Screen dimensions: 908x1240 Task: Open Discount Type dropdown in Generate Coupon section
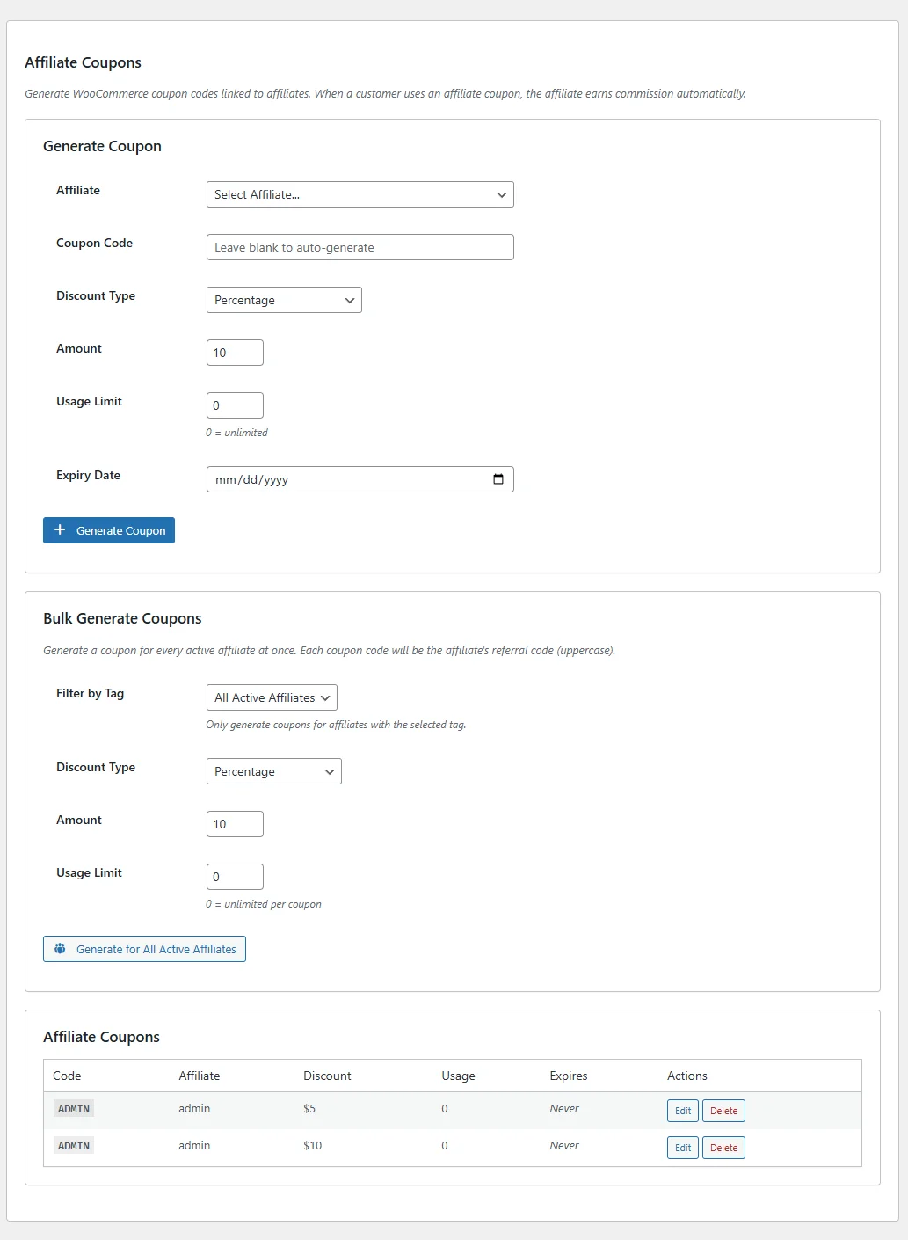pos(283,300)
